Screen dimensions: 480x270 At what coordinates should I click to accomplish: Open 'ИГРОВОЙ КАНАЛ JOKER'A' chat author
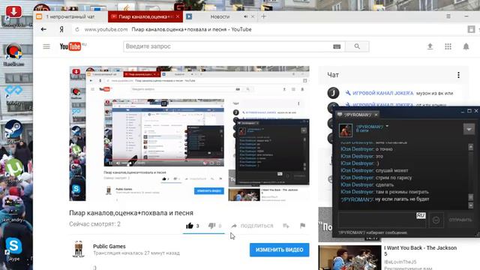[x=383, y=93]
